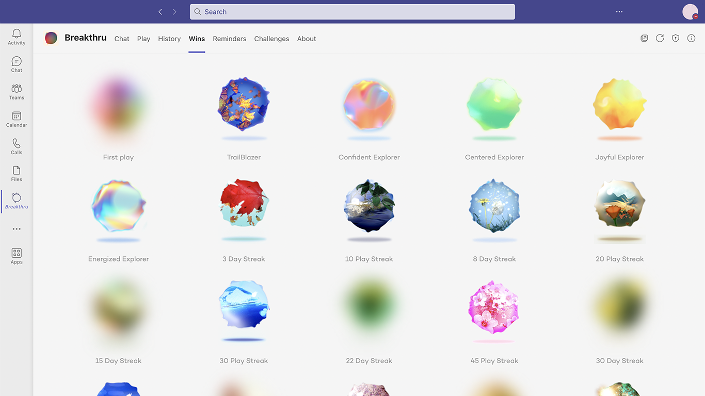Open the 45 Play Streak pink badge
705x396 pixels.
[x=494, y=307]
